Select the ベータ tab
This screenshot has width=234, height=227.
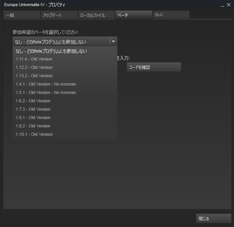click(x=134, y=15)
